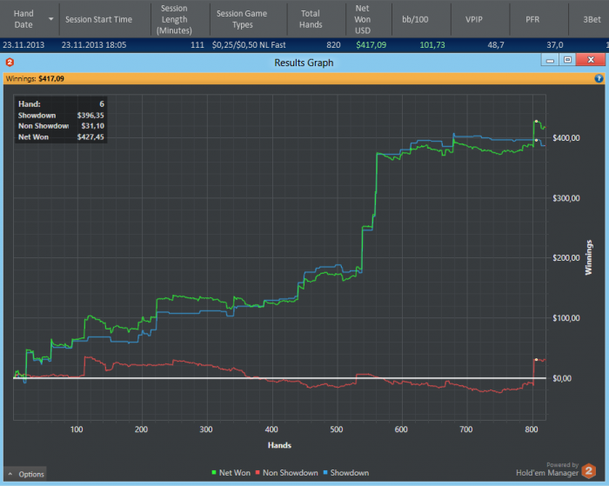Click the 48,7 VPIP cell
This screenshot has height=486, width=609.
[x=496, y=45]
